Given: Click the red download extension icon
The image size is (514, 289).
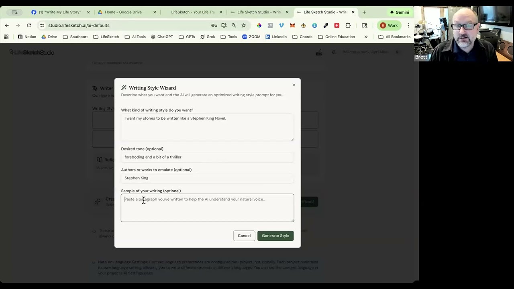Looking at the screenshot, I should 337,25.
